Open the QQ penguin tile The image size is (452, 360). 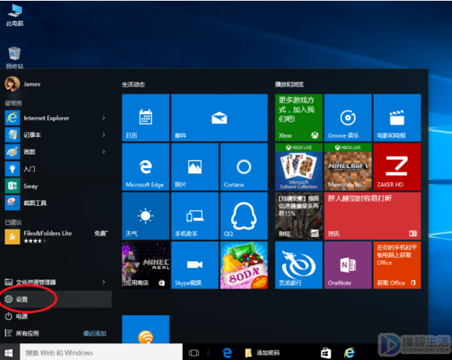(244, 216)
